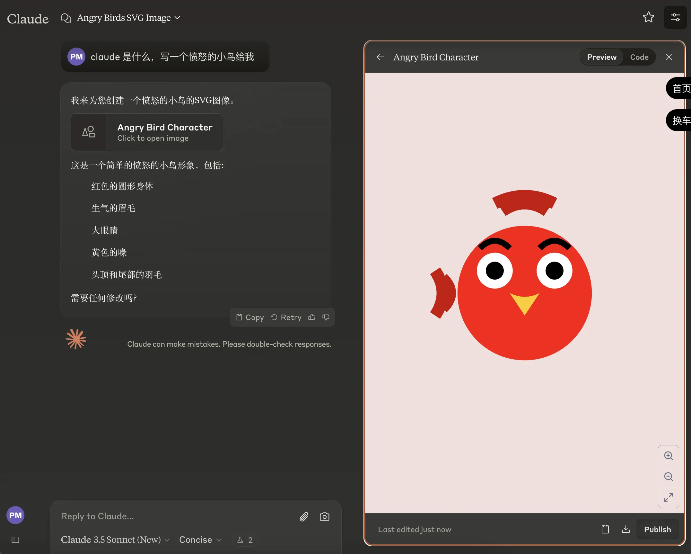Toggle the sidebar panel icon

coord(15,540)
